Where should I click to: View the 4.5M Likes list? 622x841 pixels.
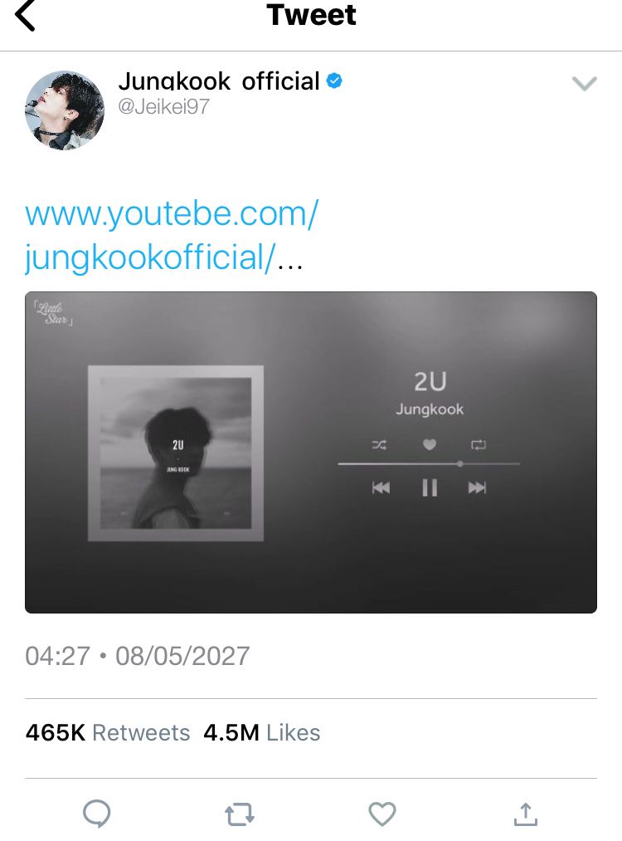click(x=262, y=732)
